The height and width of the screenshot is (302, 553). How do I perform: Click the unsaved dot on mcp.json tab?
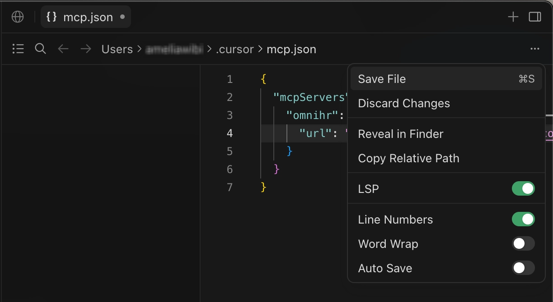pyautogui.click(x=122, y=17)
